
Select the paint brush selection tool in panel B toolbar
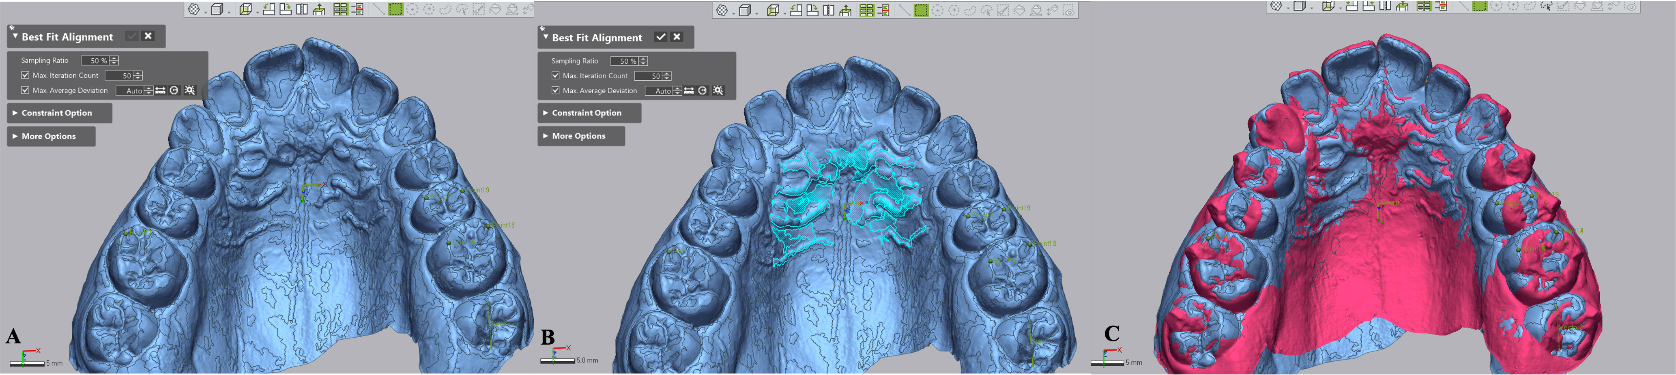point(1003,10)
